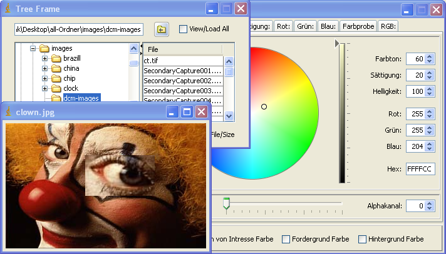Click the file list scroll down arrow
The height and width of the screenshot is (254, 446).
[x=229, y=116]
